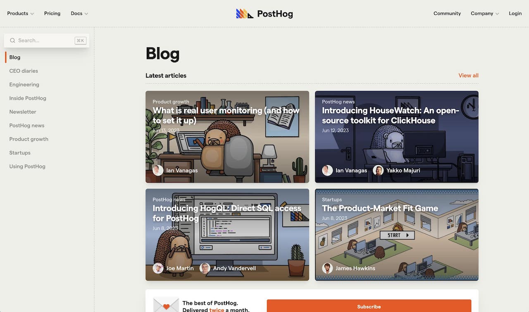Go to the Engineering blog category
The height and width of the screenshot is (312, 529).
(24, 84)
